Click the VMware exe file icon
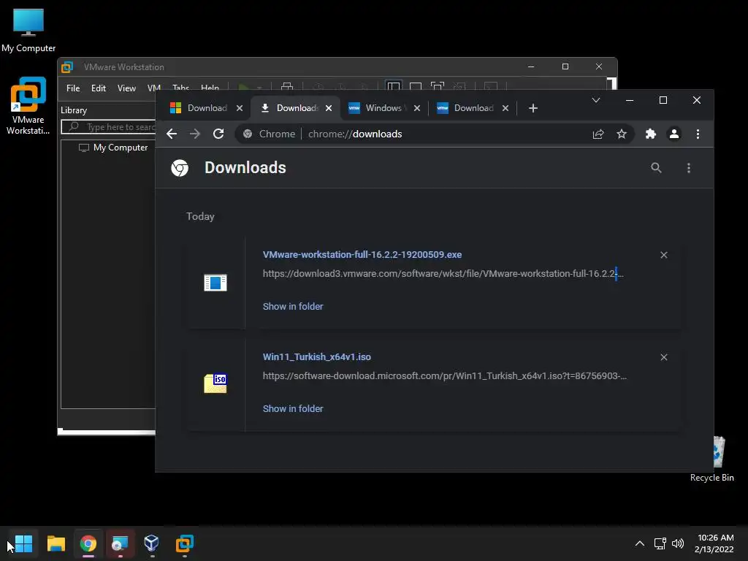Screen dimensions: 748x561 215,283
